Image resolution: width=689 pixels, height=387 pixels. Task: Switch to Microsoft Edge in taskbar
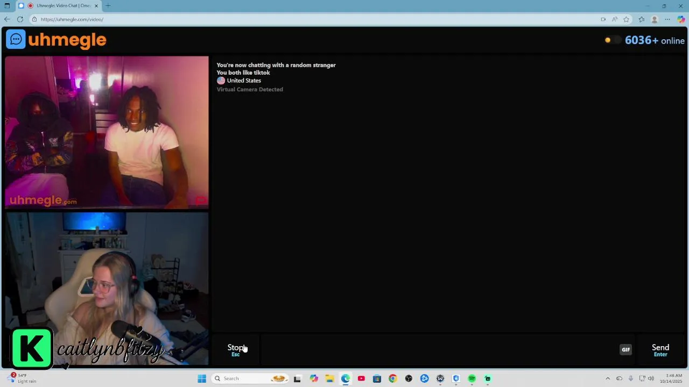coord(346,378)
